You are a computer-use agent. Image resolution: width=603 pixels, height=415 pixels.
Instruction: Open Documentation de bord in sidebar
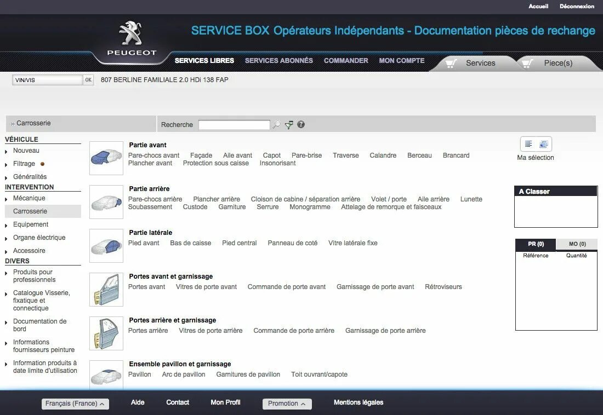pos(39,325)
